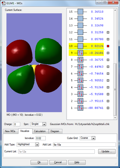
Task: Click the Cancel button
Action: click(x=58, y=162)
